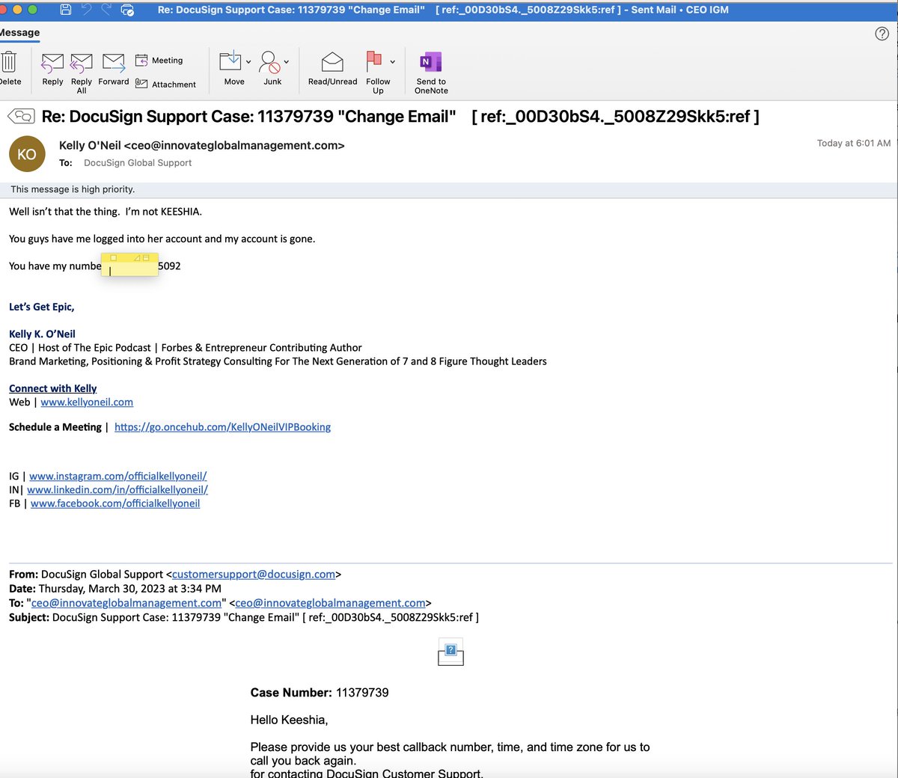Image resolution: width=898 pixels, height=778 pixels.
Task: Click the Today at 6:01 AM timestamp
Action: pyautogui.click(x=854, y=143)
